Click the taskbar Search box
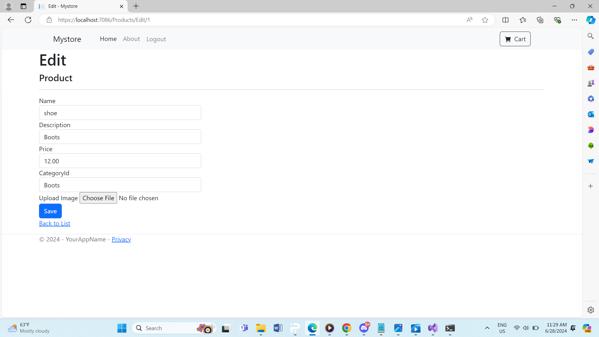 [x=174, y=328]
